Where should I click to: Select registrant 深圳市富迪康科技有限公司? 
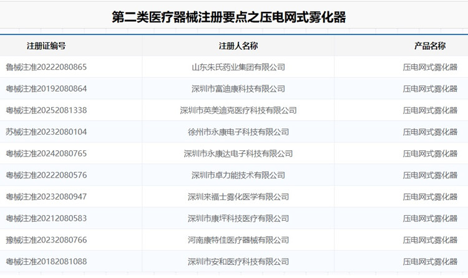pyautogui.click(x=238, y=89)
